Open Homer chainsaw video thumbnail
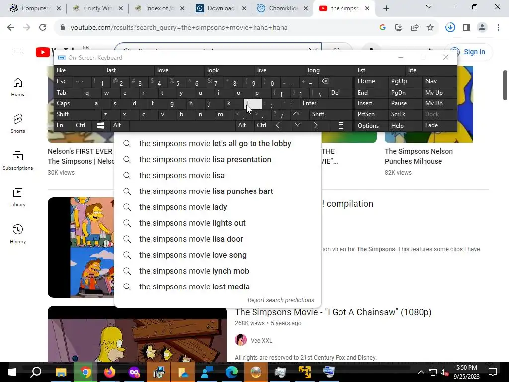This screenshot has height=382, width=509. (x=137, y=334)
